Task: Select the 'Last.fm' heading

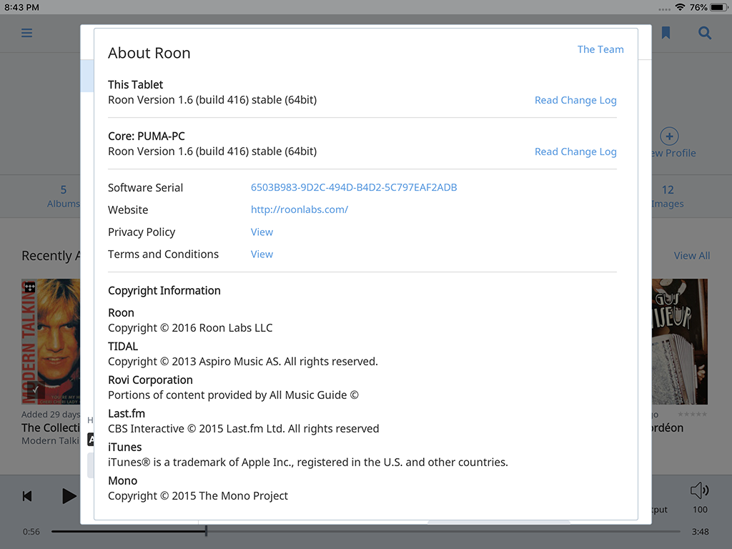Action: [127, 414]
